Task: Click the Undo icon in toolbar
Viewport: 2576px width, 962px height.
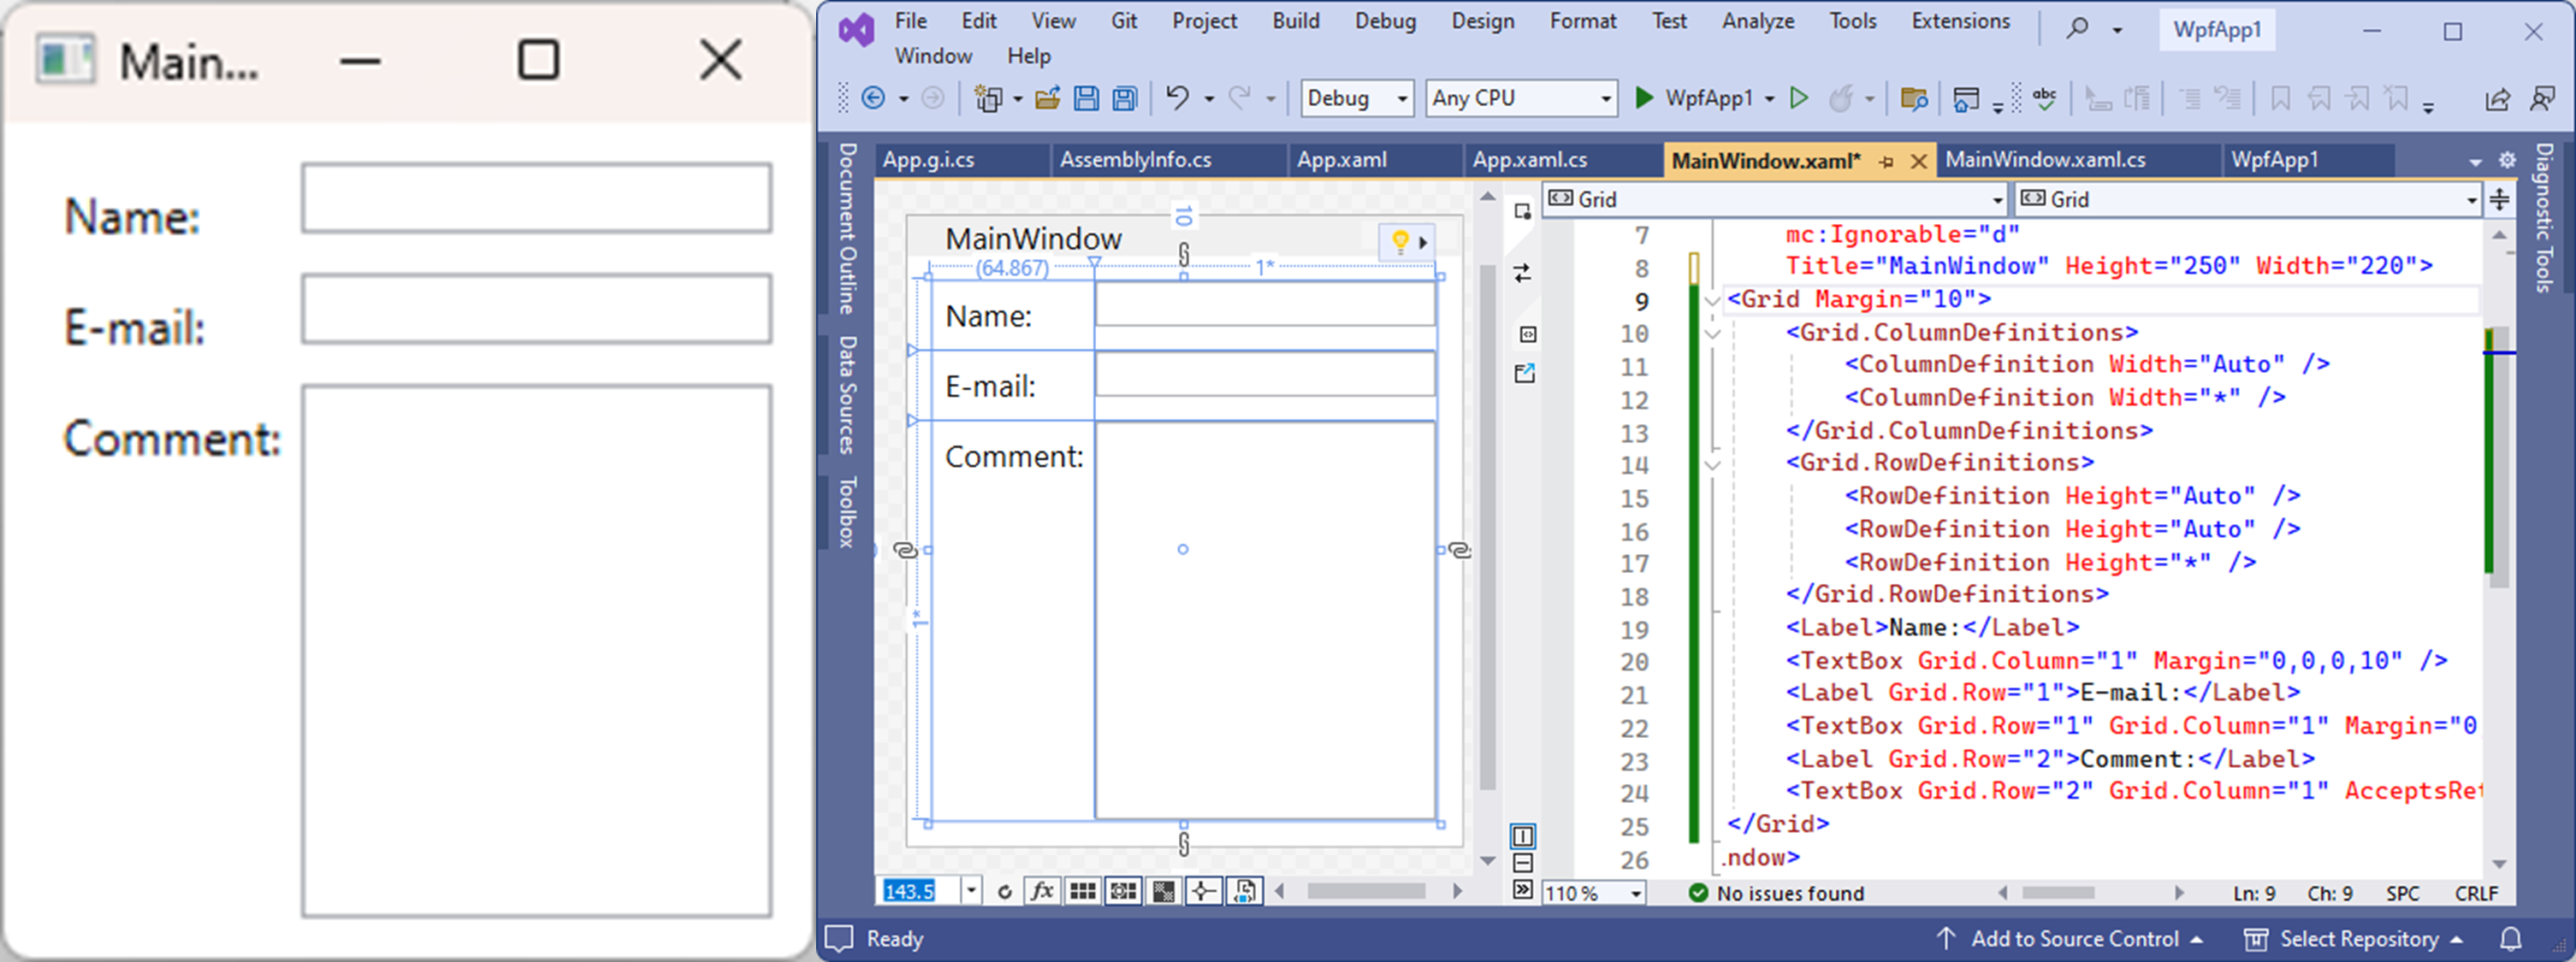Action: pyautogui.click(x=1177, y=98)
